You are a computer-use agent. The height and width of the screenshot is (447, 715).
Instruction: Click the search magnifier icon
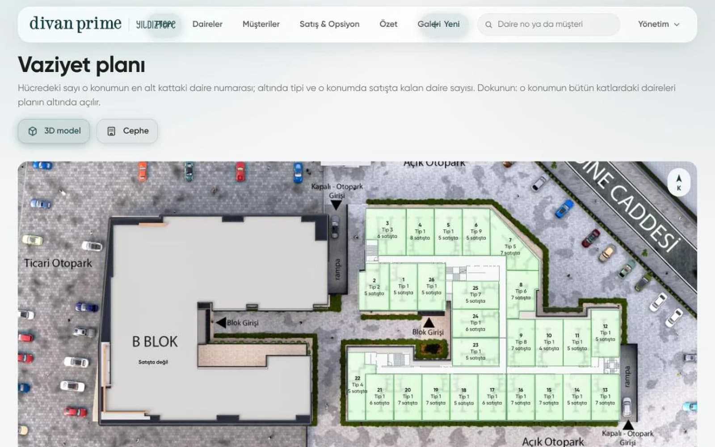(488, 25)
